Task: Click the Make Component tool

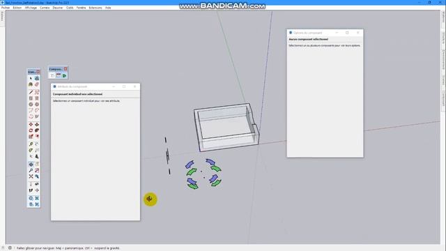Action: [37, 78]
